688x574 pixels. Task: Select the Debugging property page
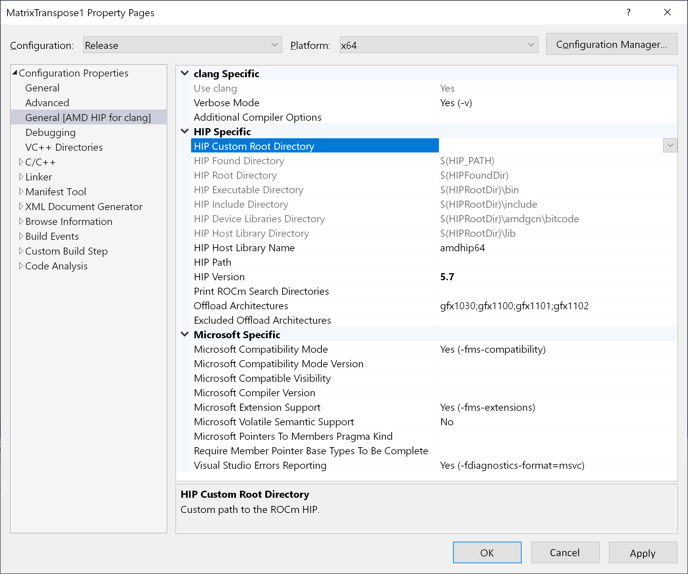tap(50, 133)
